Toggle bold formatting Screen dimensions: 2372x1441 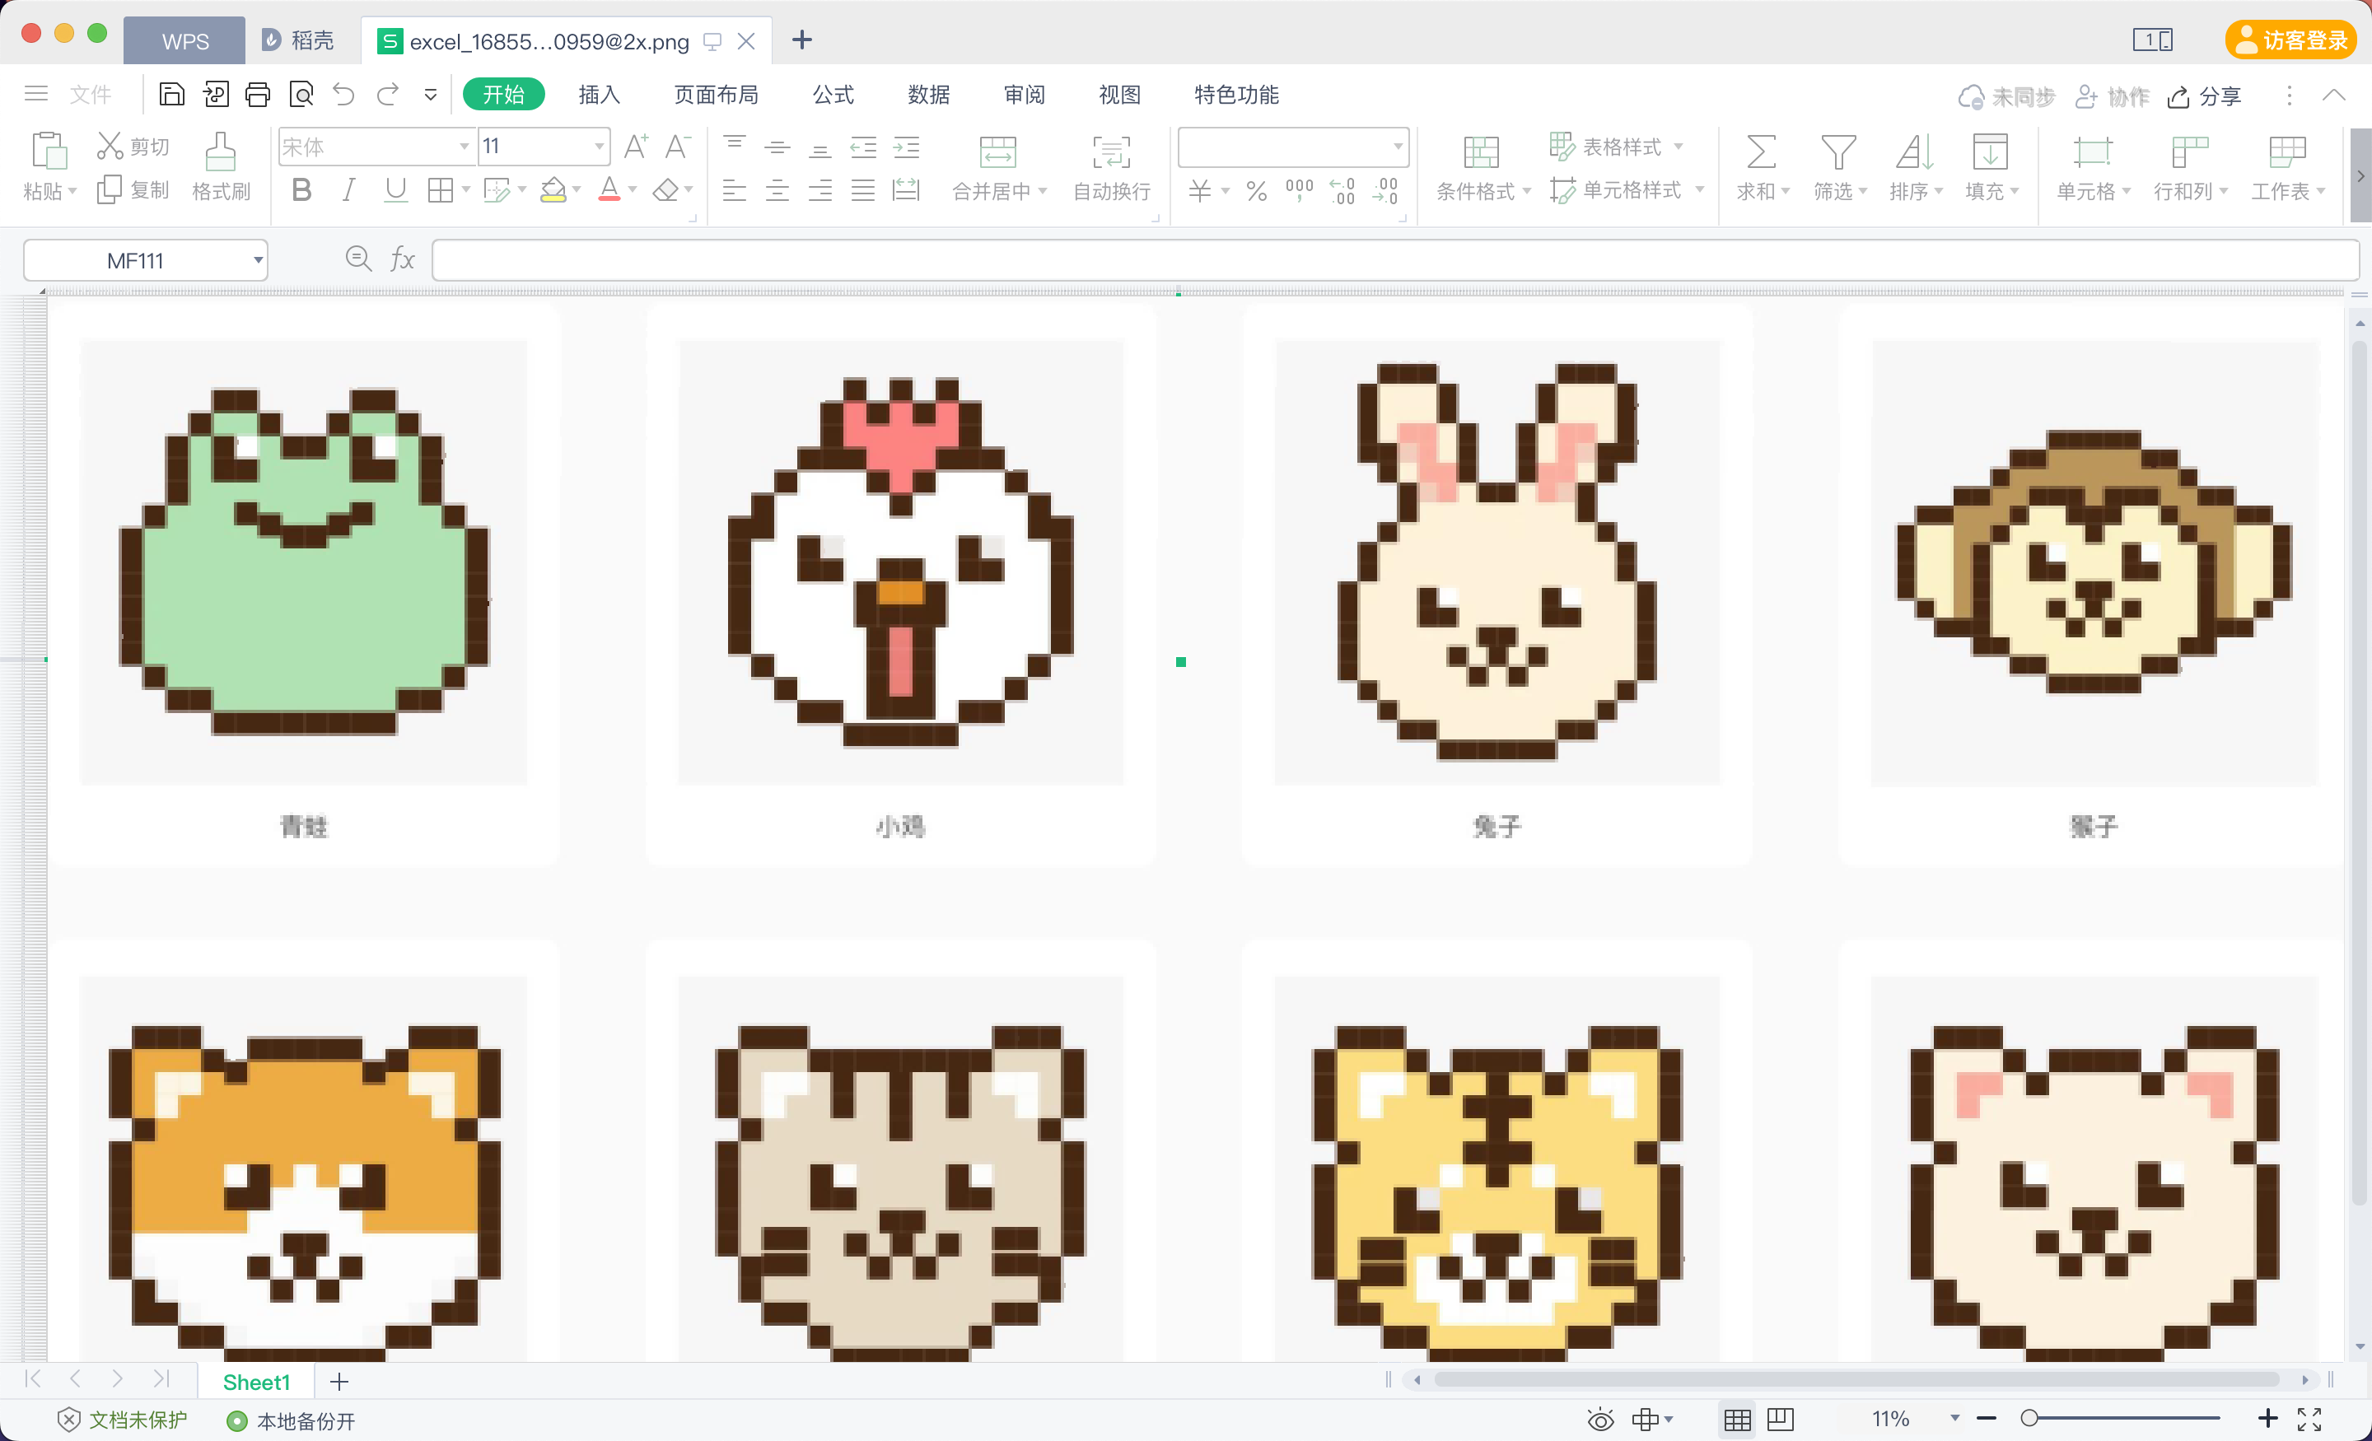(301, 189)
